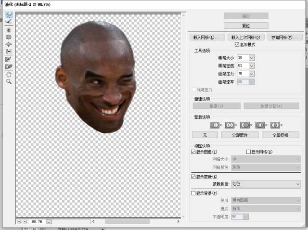Open the 使用 dropdown showing 所有图层
This screenshot has height=230, width=308.
tap(266, 200)
